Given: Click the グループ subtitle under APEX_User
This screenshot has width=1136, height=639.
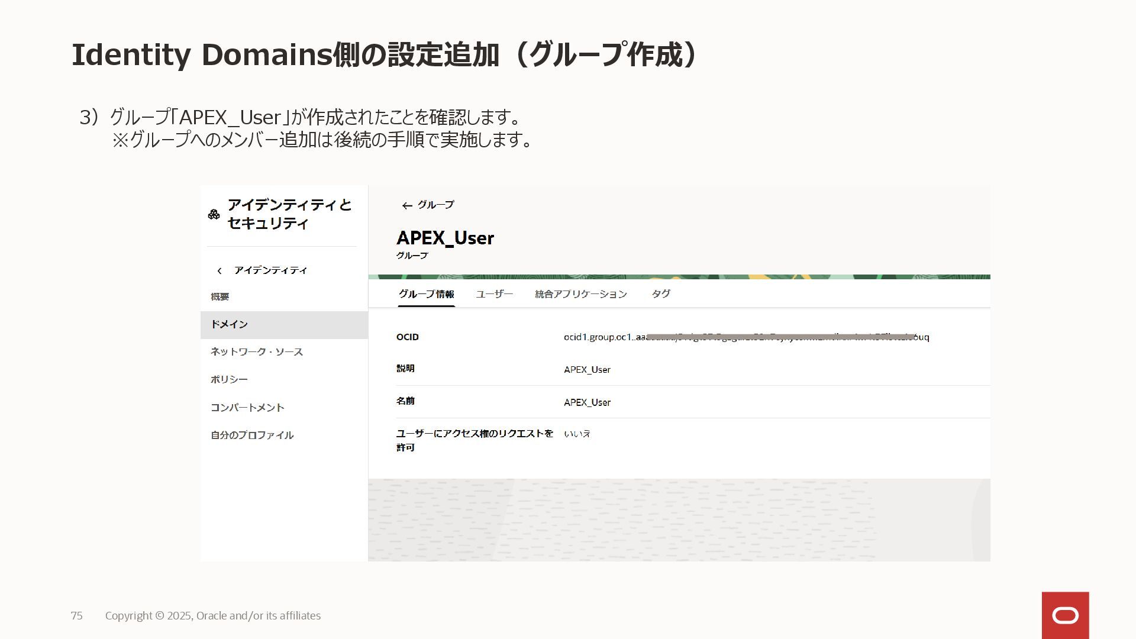Looking at the screenshot, I should point(412,256).
